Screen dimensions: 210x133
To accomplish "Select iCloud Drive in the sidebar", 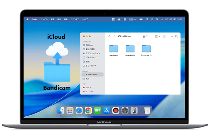I will point(92,74).
